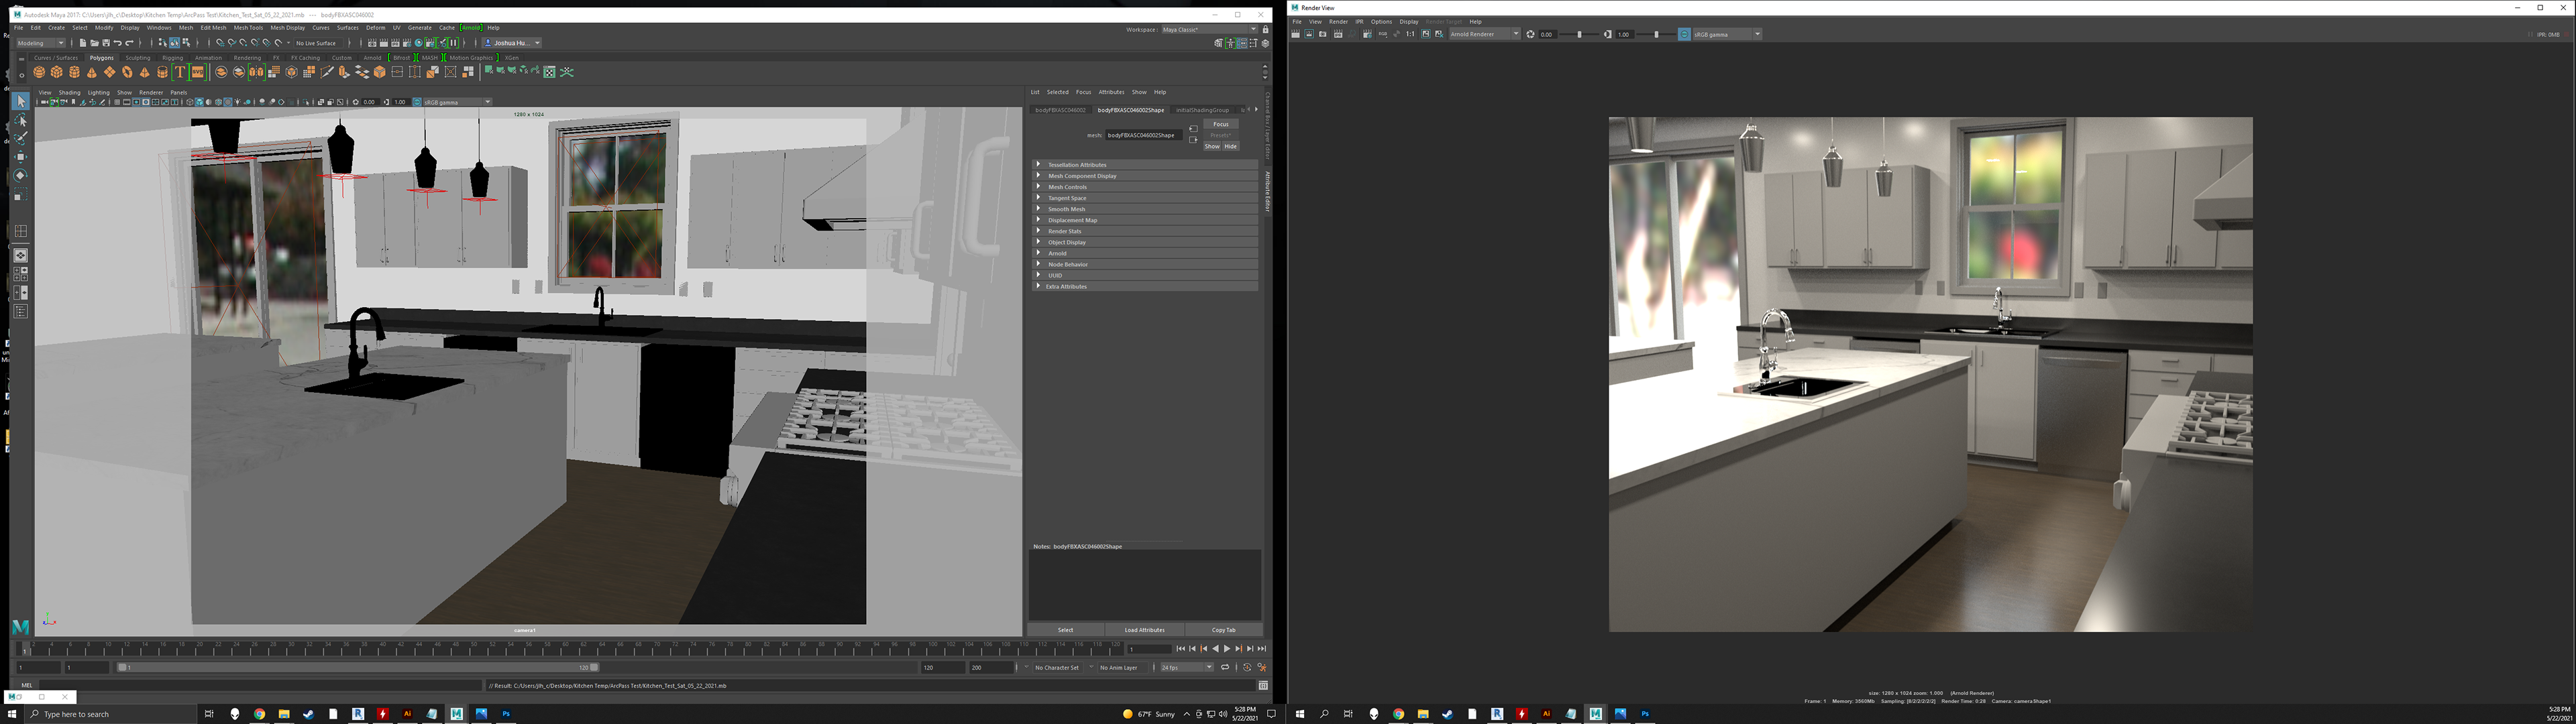Open the save image icon in Render View
The width and height of the screenshot is (2576, 724).
point(1426,34)
